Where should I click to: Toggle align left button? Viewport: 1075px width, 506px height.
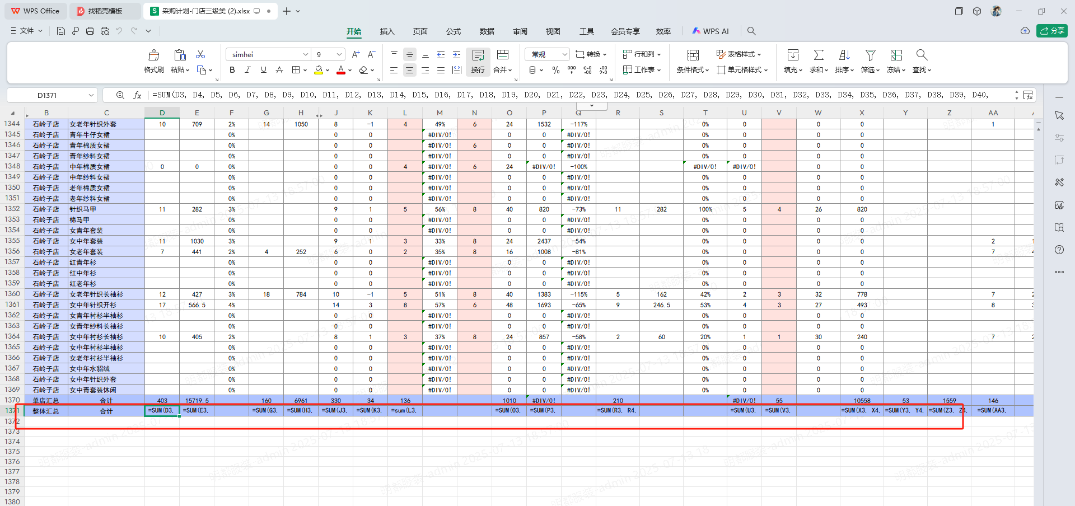[394, 70]
